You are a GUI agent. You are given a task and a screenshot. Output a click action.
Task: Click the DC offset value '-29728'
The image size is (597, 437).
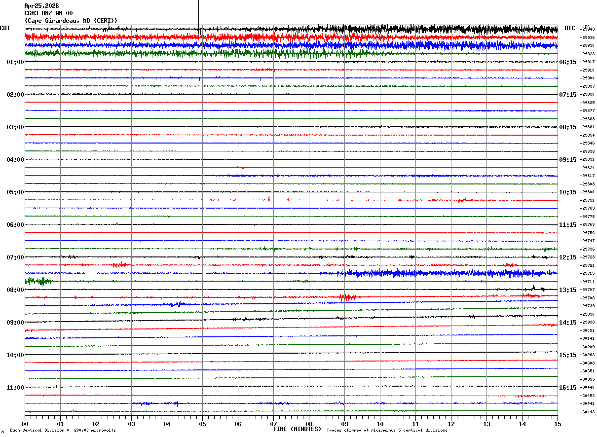[588, 257]
